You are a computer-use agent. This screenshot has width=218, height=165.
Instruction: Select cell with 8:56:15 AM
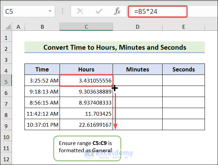[x=42, y=103]
